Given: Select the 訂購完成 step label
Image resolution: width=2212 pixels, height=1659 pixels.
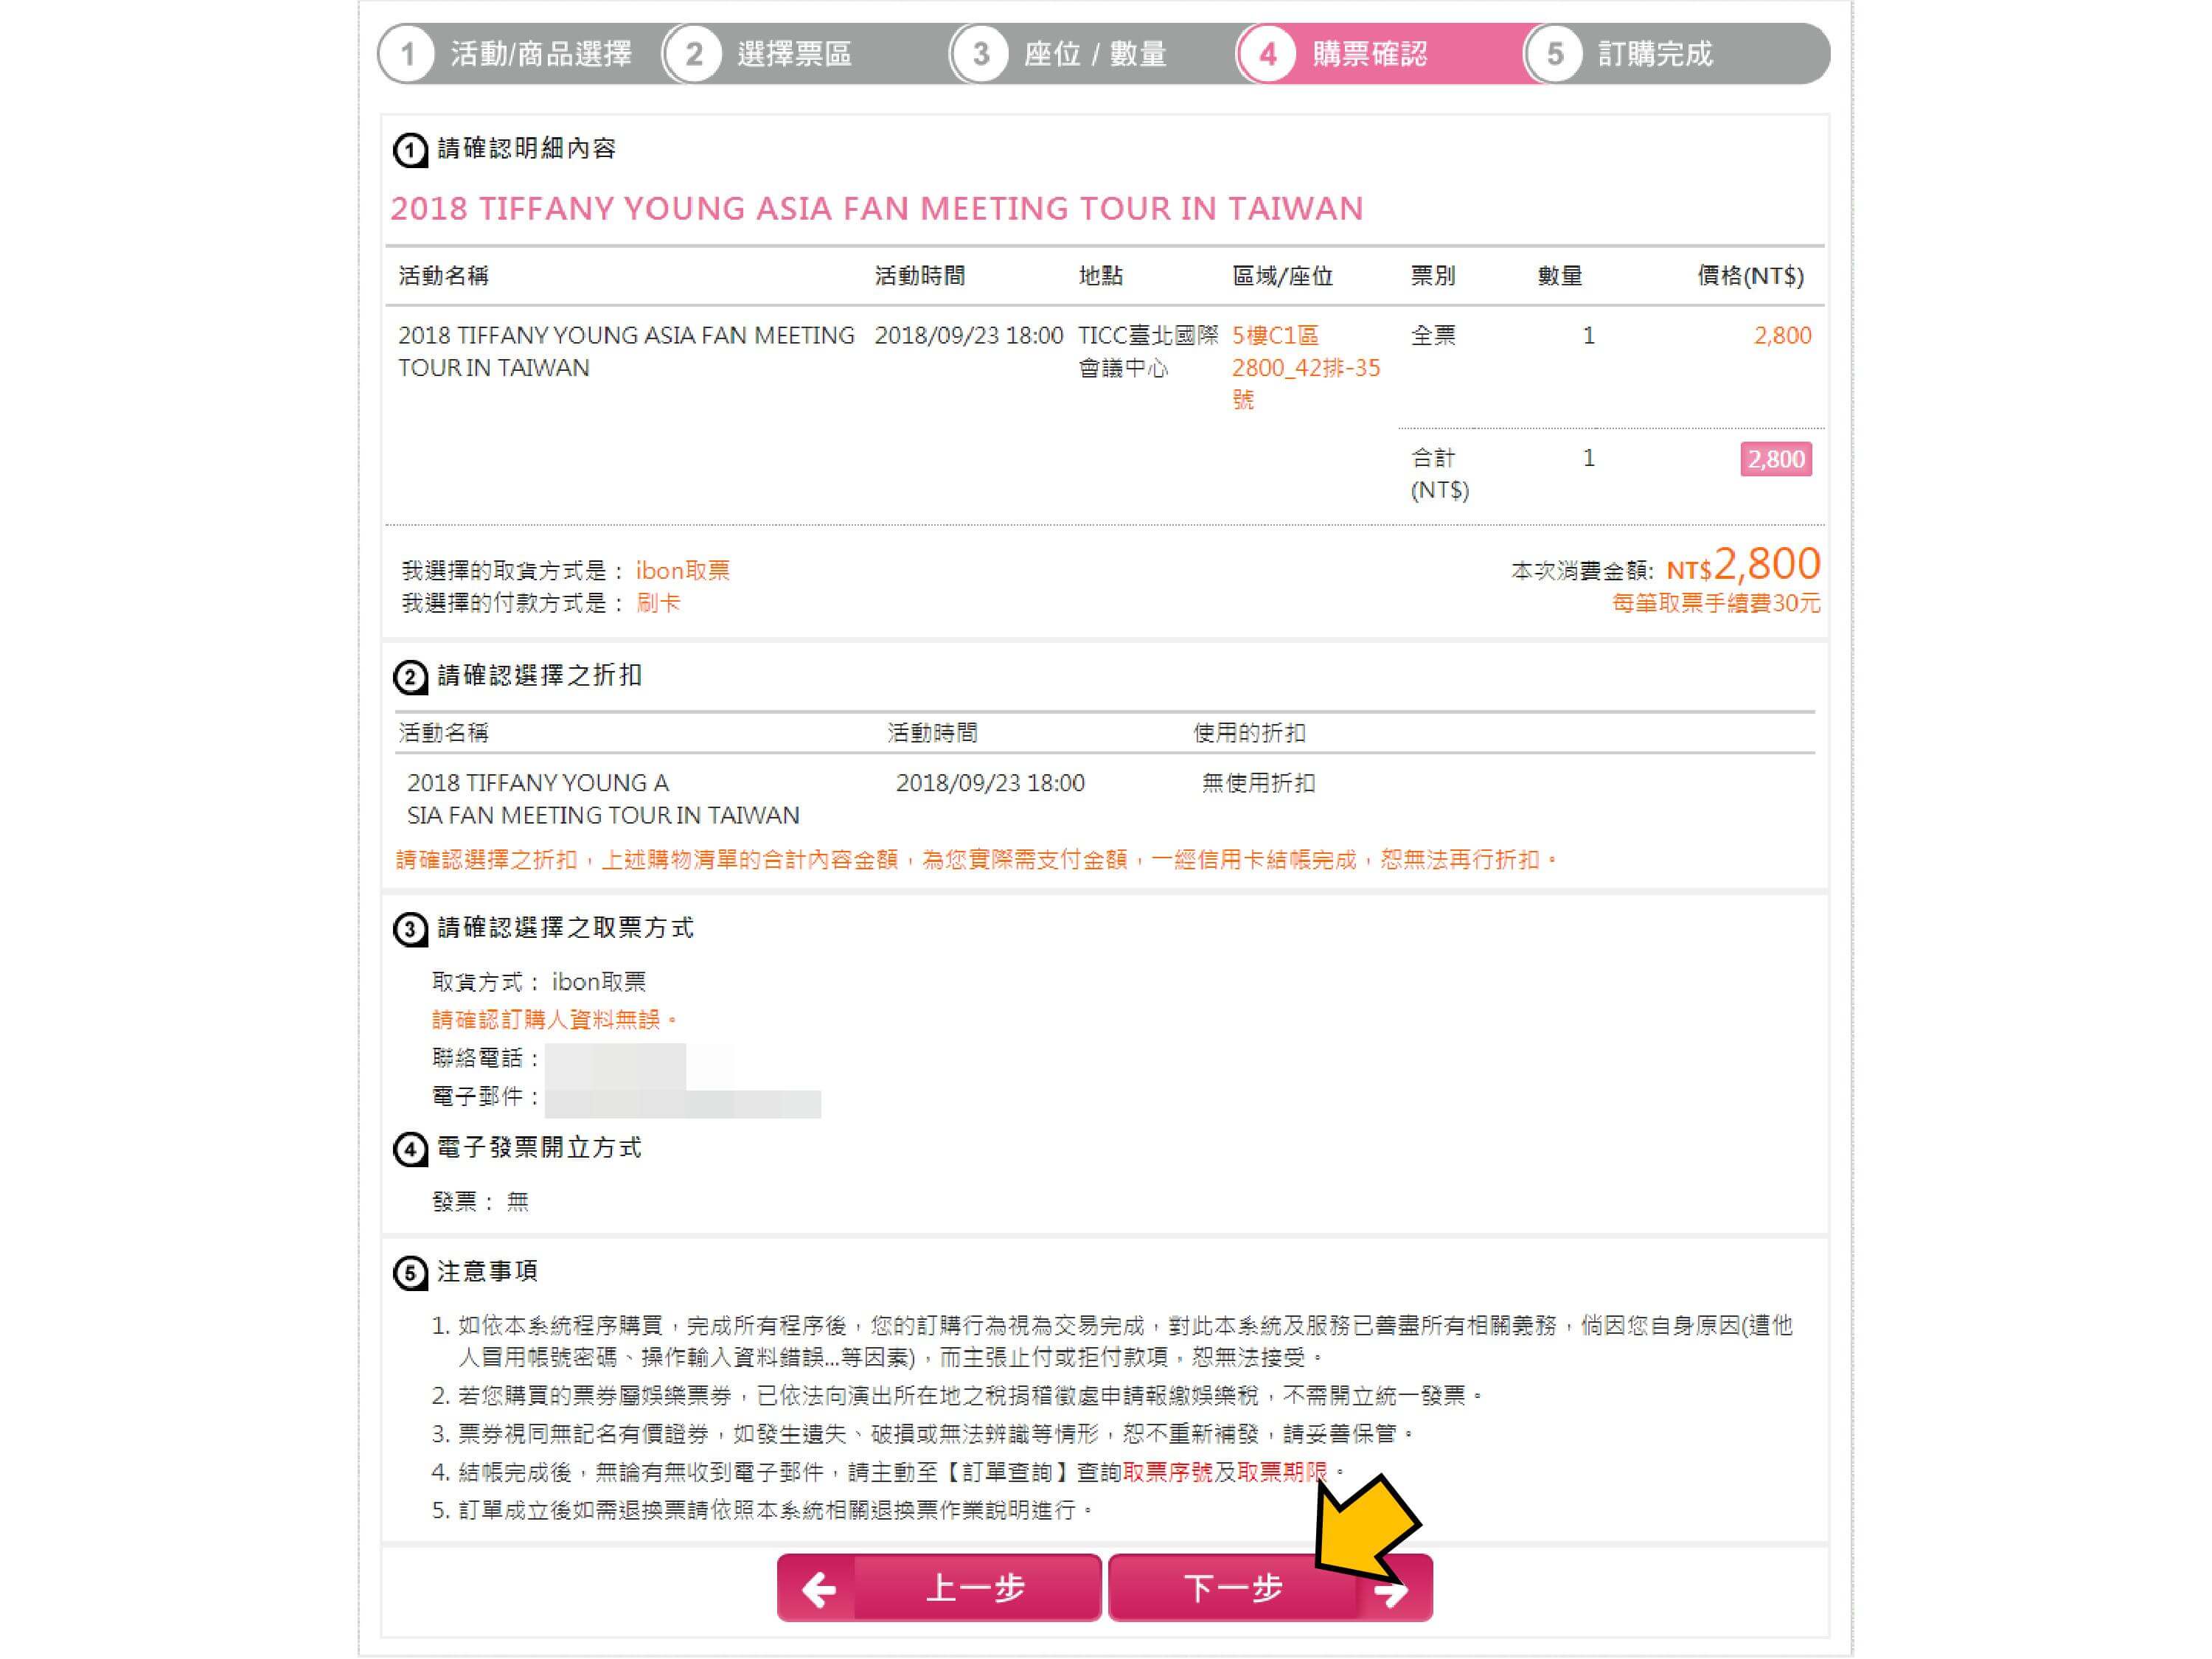Looking at the screenshot, I should (1655, 53).
